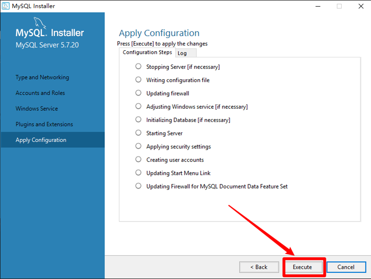The width and height of the screenshot is (371, 279).
Task: Go back with the < Back button
Action: (x=259, y=267)
